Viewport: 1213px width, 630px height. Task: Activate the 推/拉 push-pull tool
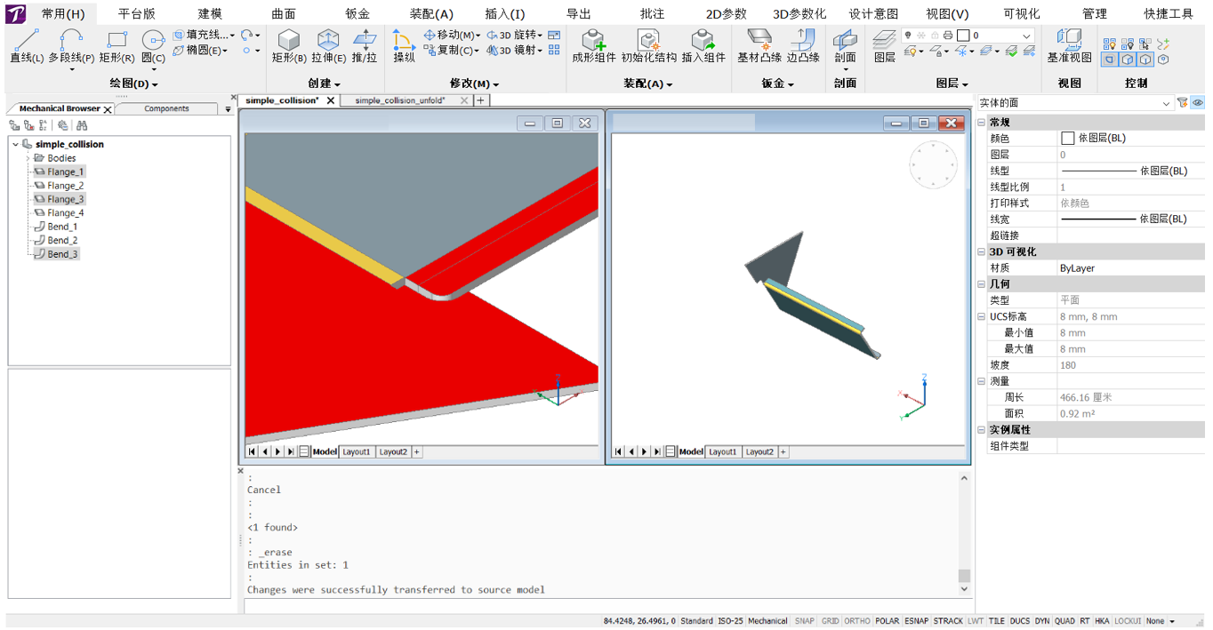click(365, 46)
